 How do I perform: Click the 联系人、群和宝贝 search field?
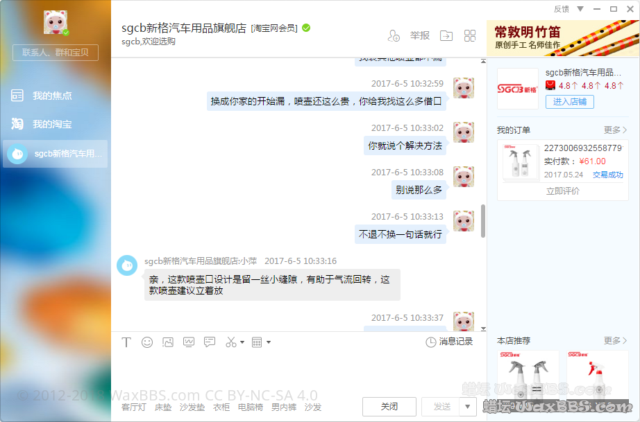tap(56, 52)
